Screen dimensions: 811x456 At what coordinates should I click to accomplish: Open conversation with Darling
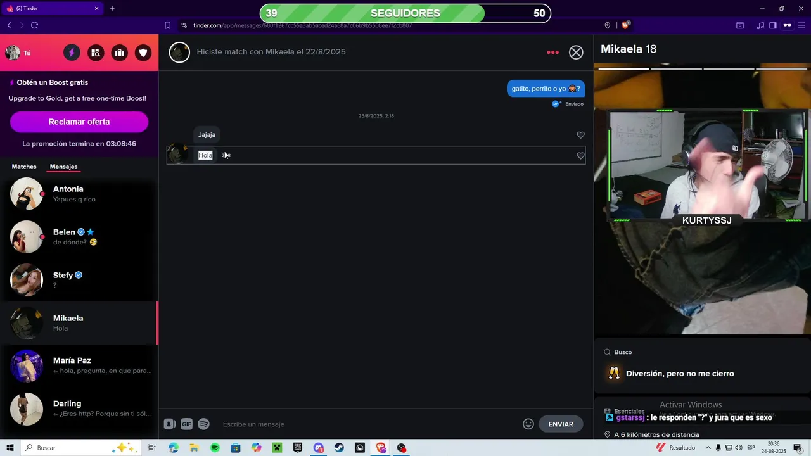[79, 408]
